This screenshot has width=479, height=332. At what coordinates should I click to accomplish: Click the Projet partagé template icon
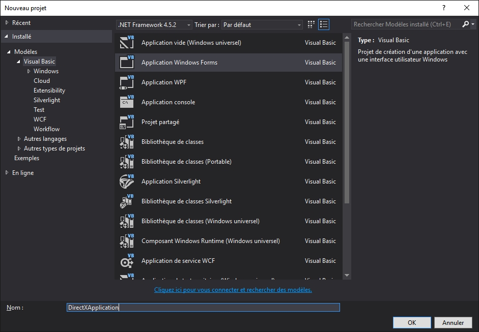[x=127, y=122]
